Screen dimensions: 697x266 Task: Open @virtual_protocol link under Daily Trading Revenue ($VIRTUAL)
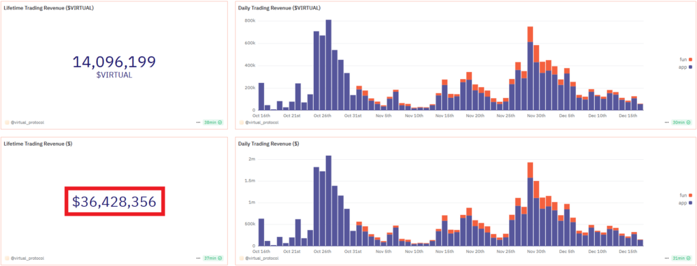(x=262, y=122)
